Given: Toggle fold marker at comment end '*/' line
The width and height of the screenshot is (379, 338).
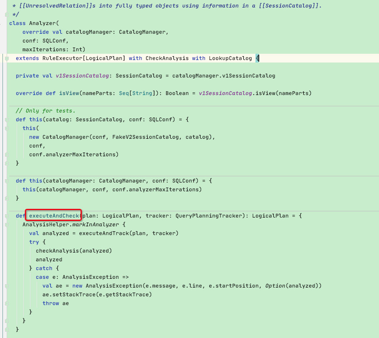Looking at the screenshot, I should [7, 15].
